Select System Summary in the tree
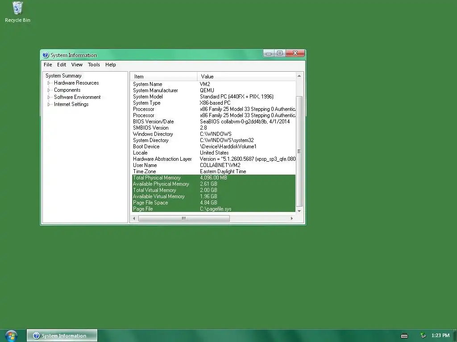 tap(63, 76)
